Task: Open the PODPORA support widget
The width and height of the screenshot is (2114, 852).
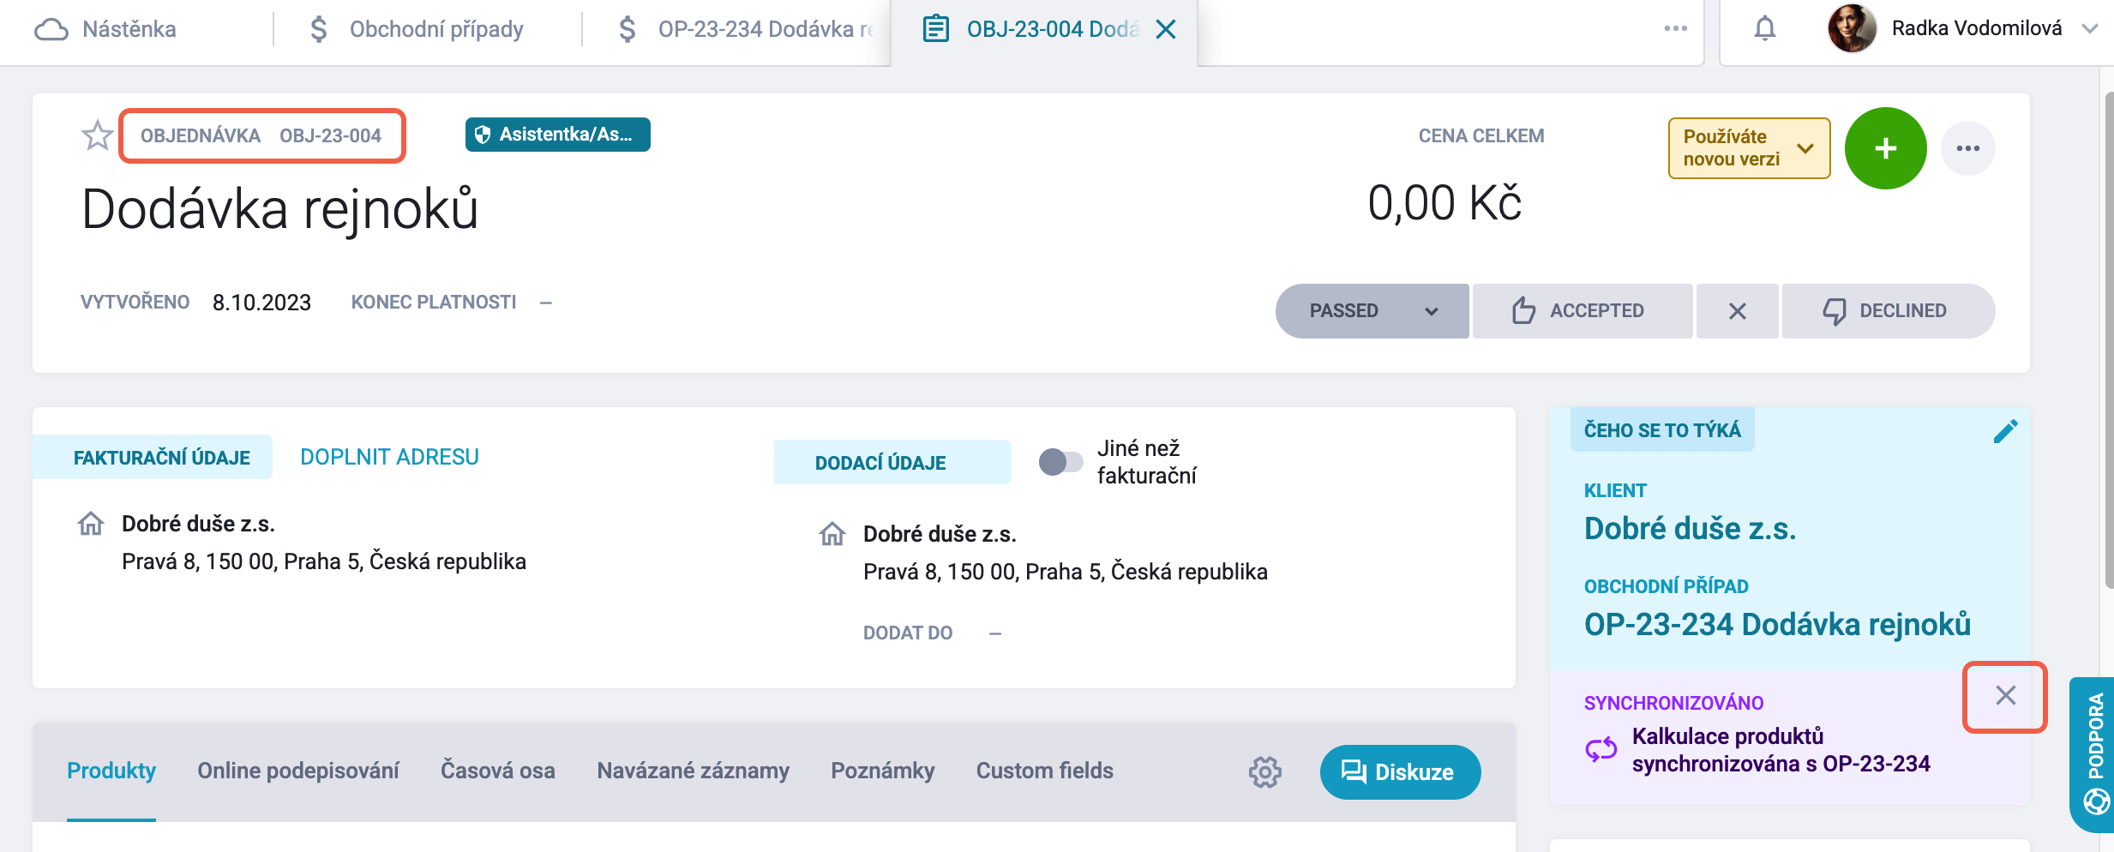Action: [x=2093, y=753]
